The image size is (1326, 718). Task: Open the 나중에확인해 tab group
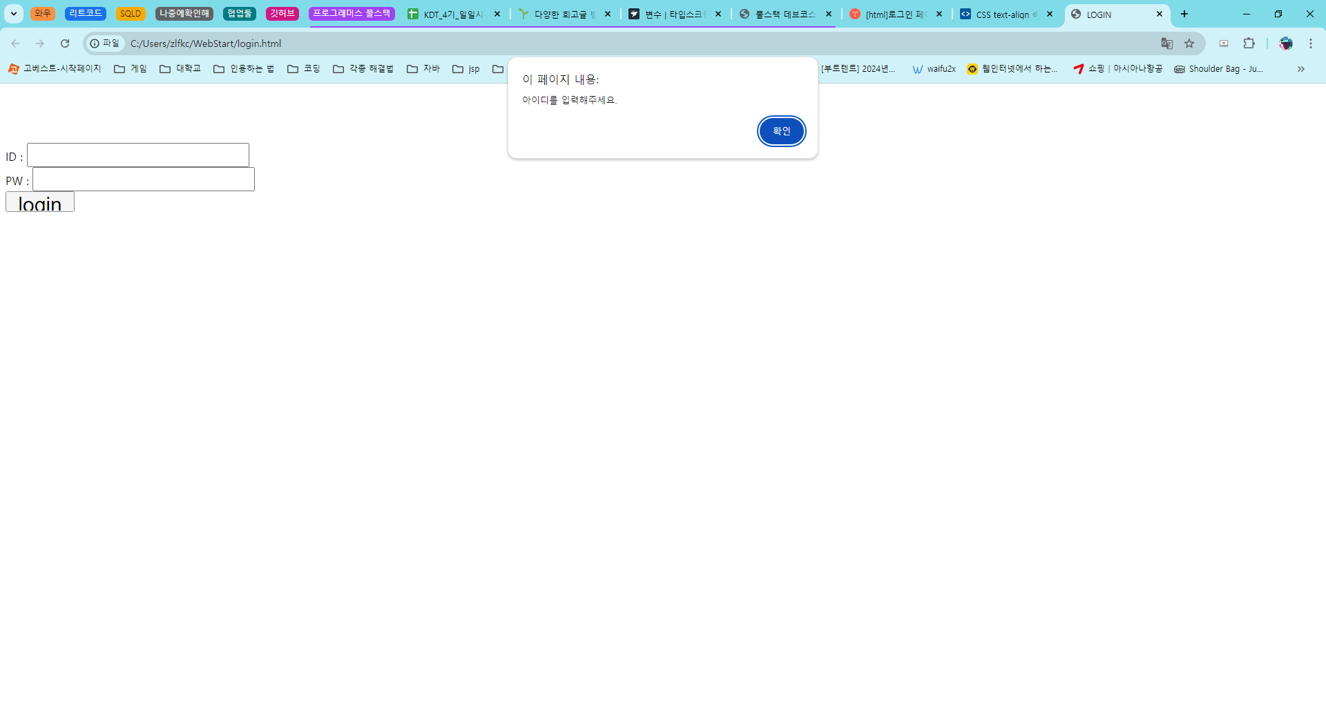point(184,14)
